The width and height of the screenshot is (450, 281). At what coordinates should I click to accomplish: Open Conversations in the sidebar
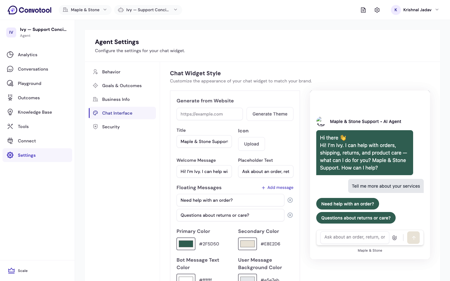coord(37,69)
